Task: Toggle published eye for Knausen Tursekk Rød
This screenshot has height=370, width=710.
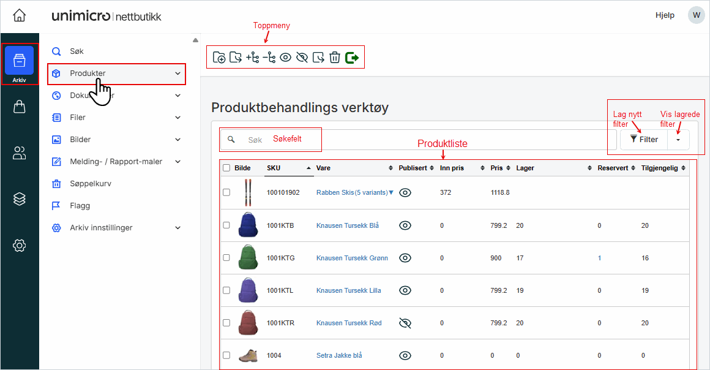Action: (x=405, y=323)
